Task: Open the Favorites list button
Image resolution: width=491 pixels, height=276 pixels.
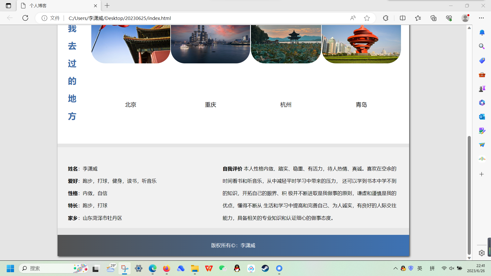Action: click(418, 18)
